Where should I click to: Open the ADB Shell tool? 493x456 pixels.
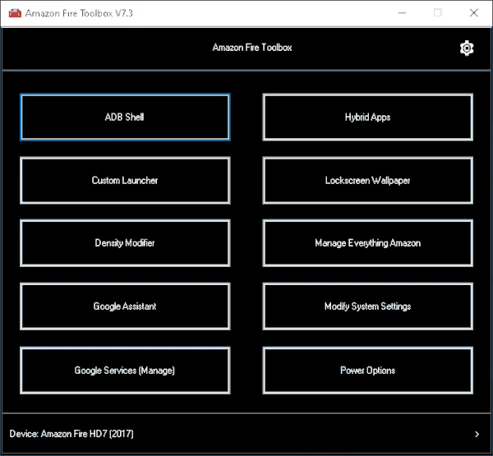click(125, 117)
